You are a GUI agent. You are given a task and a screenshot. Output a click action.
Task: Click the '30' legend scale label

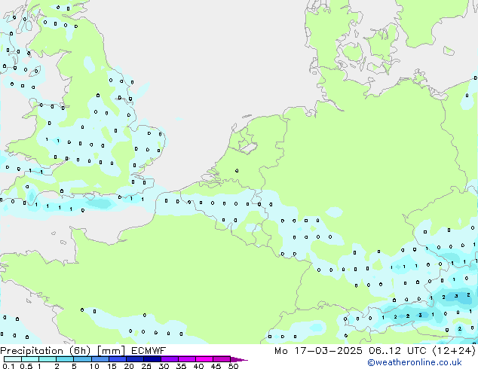[164, 366]
